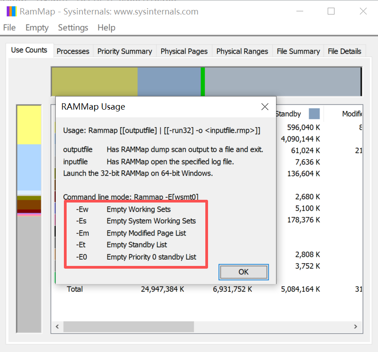The width and height of the screenshot is (378, 352).
Task: Click the 61,024 K standby value
Action: pyautogui.click(x=305, y=150)
